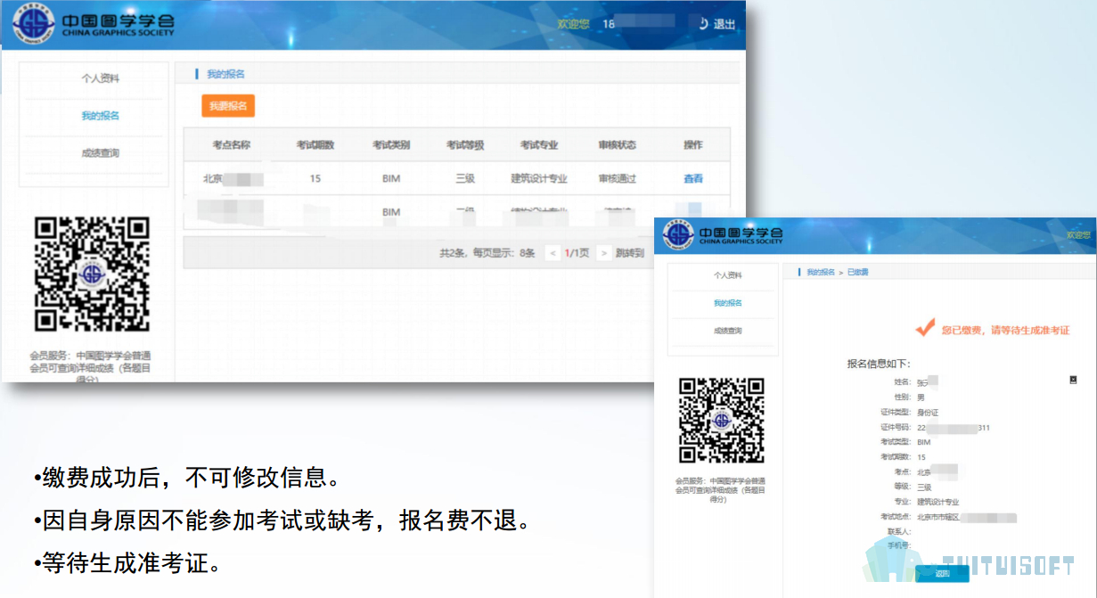Viewport: 1097px width, 598px height.
Task: Click 审核状态 column header
Action: 618,145
